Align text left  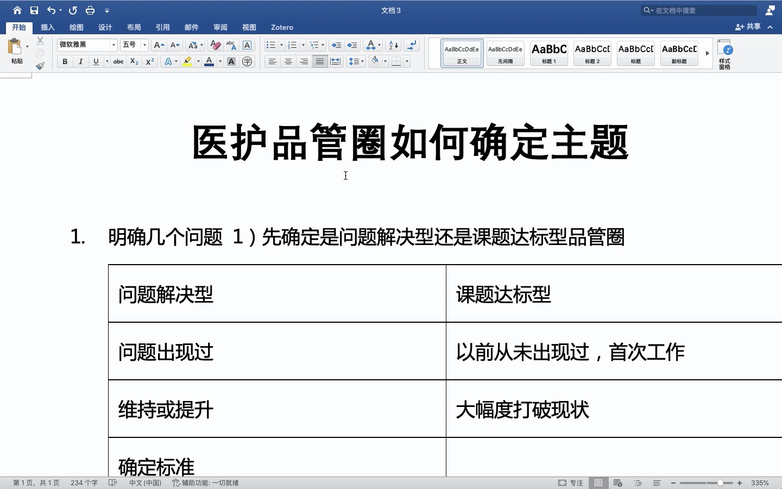pyautogui.click(x=273, y=61)
